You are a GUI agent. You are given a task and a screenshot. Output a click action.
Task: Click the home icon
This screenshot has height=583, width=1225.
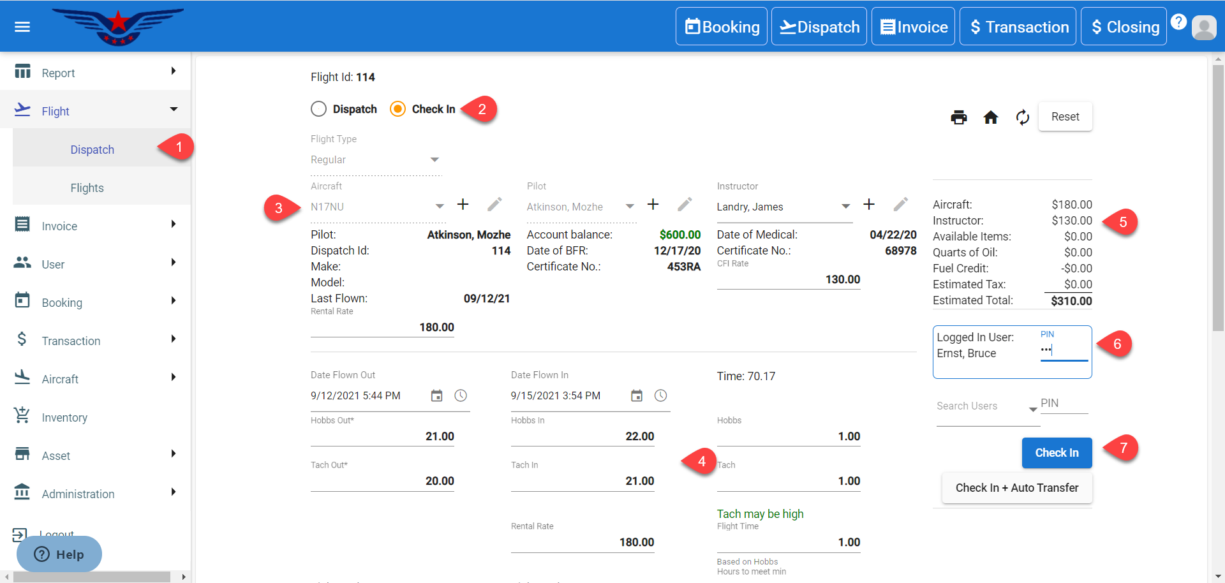tap(990, 117)
